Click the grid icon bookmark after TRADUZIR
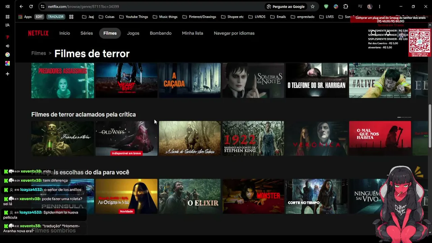The width and height of the screenshot is (432, 243). coord(71,17)
